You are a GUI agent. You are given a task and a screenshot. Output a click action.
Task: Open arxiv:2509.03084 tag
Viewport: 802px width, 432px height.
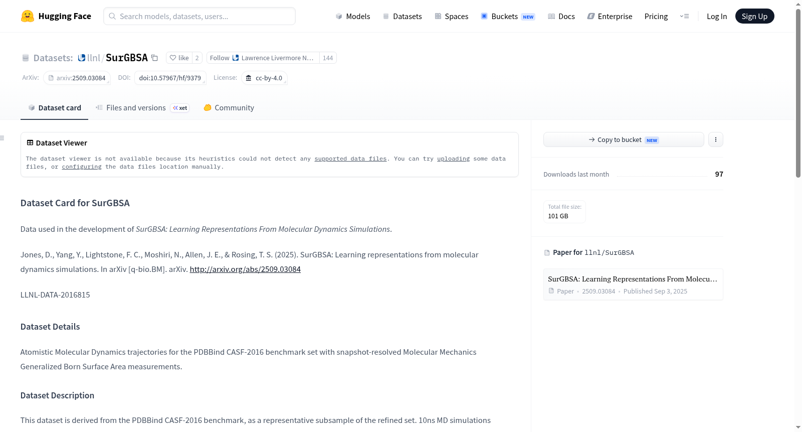pos(77,78)
